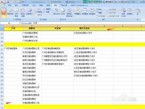This screenshot has height=109, width=145.
Task: Select cell 白云空调加雪种
Action: (x=32, y=80)
